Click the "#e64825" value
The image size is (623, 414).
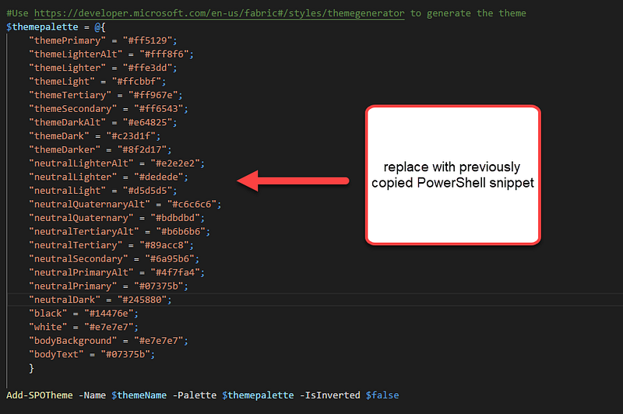point(147,123)
